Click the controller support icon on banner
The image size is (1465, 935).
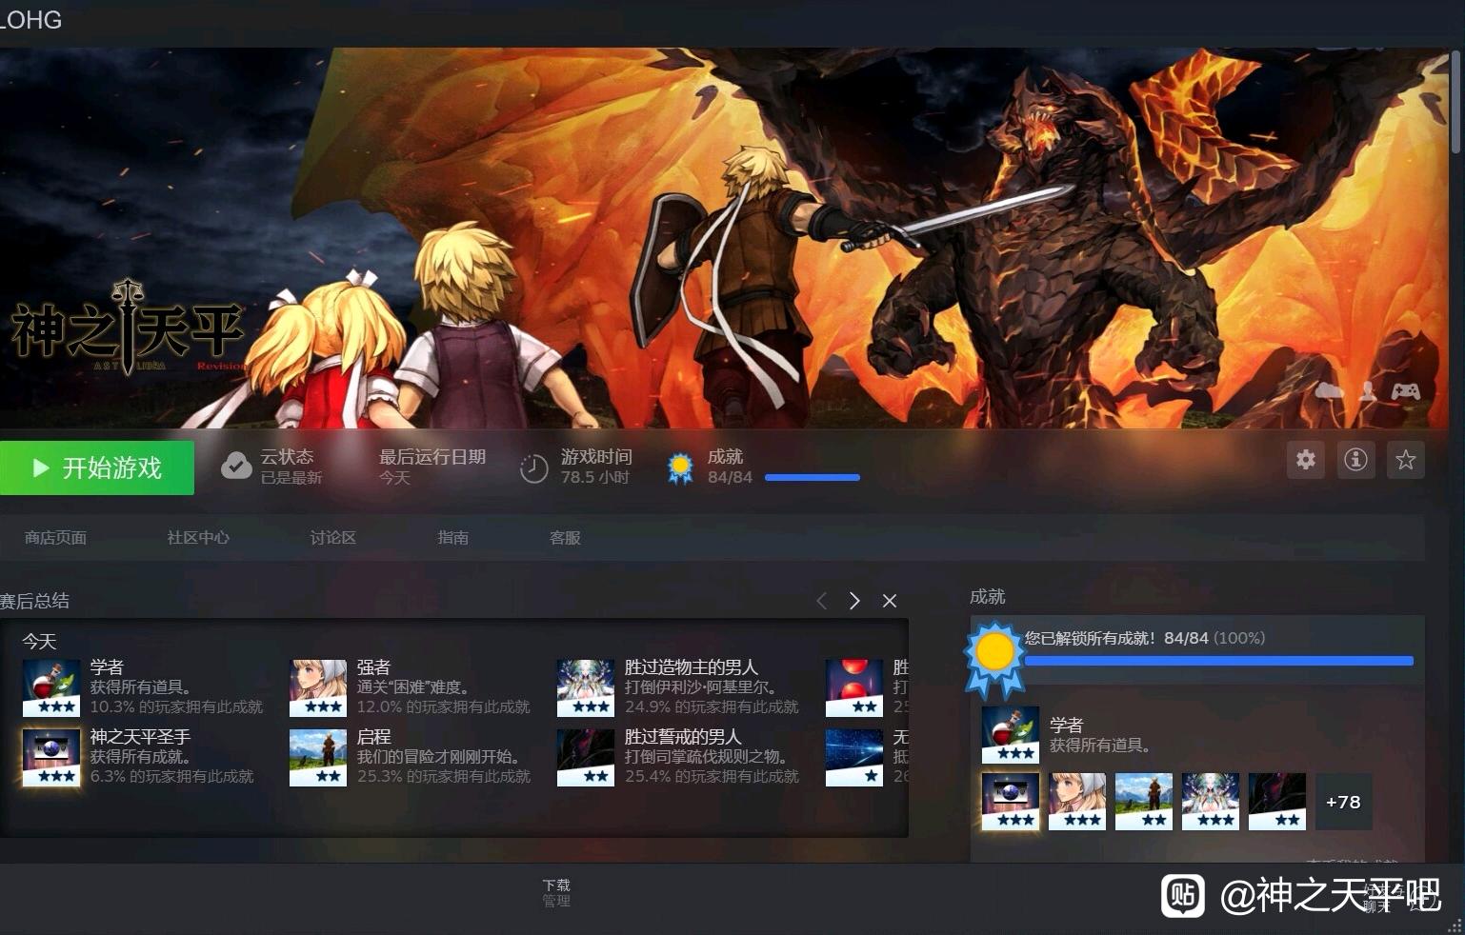1406,390
